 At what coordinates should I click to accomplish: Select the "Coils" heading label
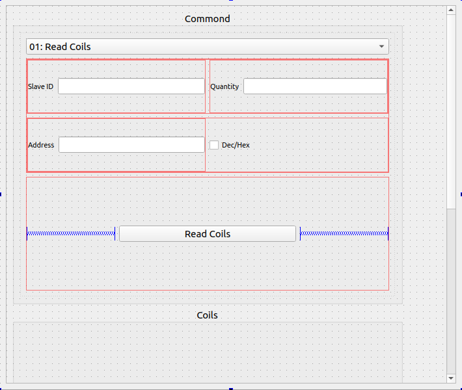(207, 315)
